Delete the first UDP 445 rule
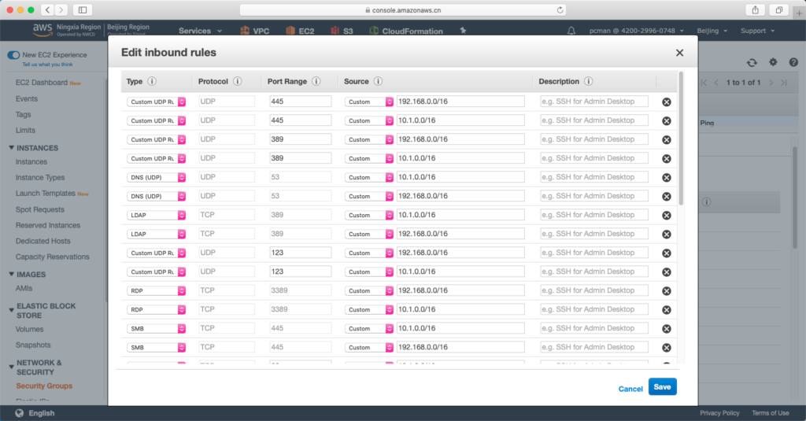Screen dimensions: 806x421 666,102
